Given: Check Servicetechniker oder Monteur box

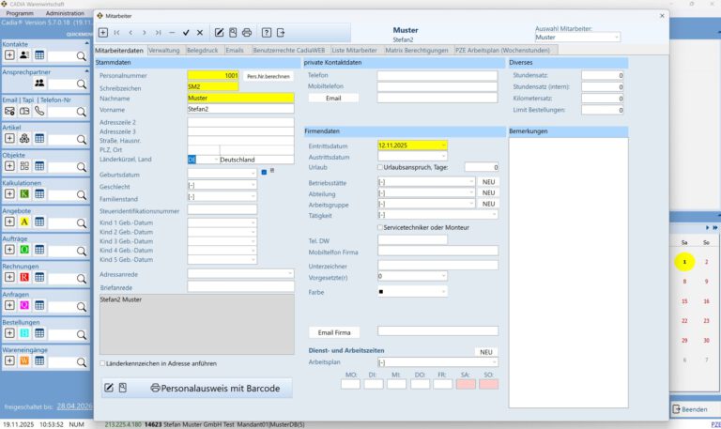Looking at the screenshot, I should 380,227.
